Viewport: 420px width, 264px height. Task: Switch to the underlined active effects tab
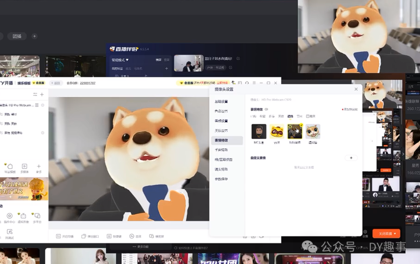click(290, 116)
